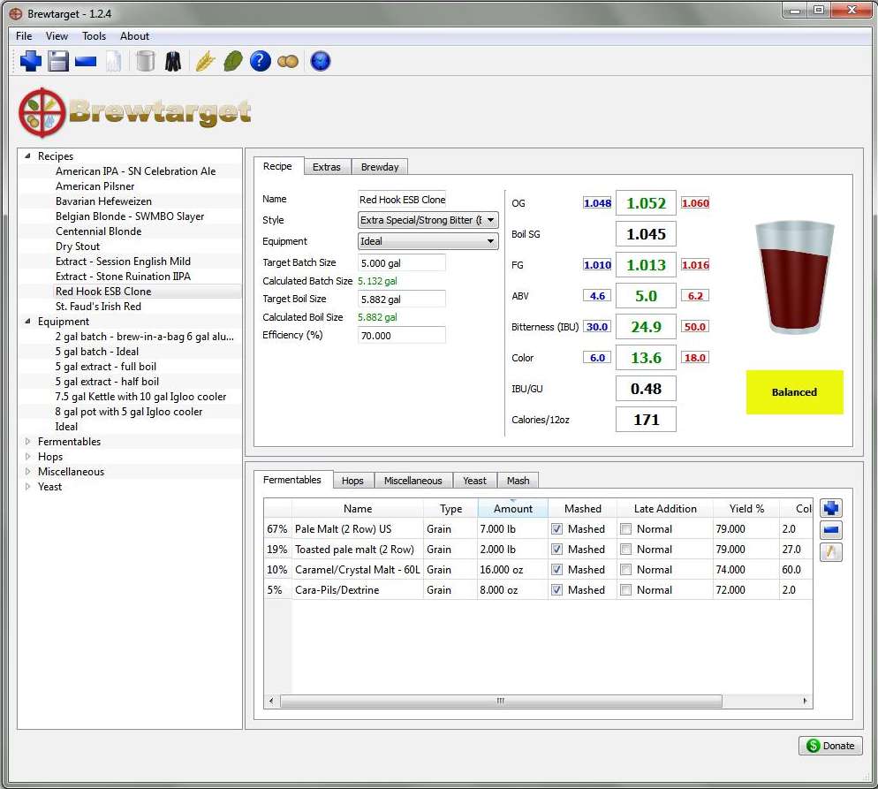
Task: Select St. Faud's Irish Red recipe
Action: 98,307
